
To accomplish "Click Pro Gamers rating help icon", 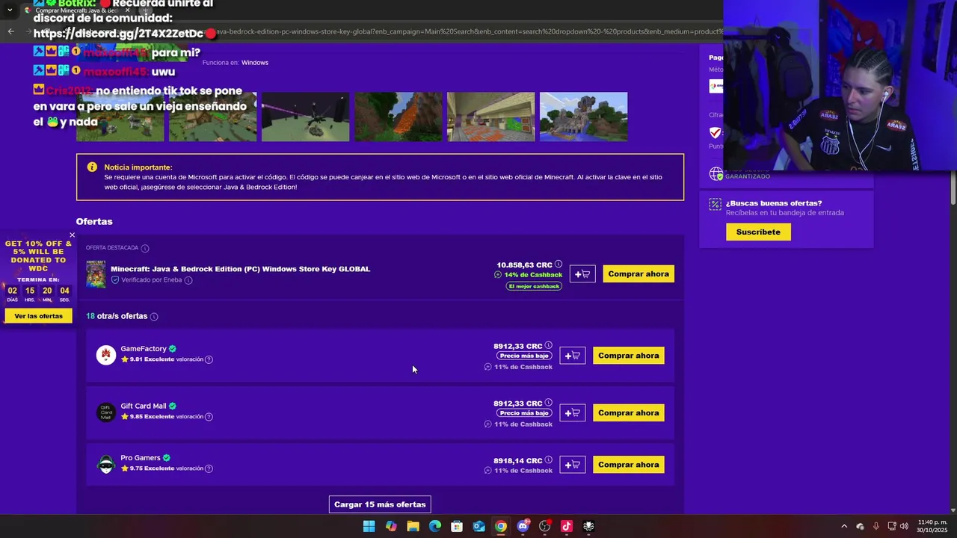I will coord(209,469).
